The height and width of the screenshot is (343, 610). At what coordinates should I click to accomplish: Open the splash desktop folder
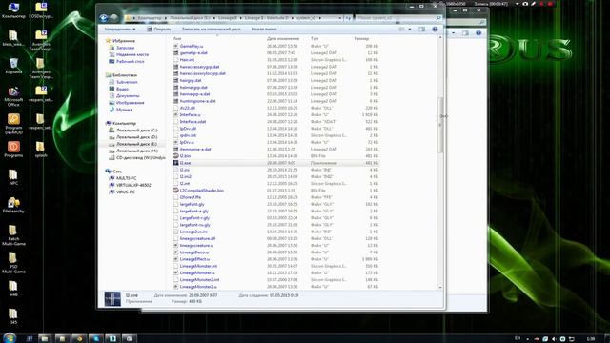(x=41, y=149)
